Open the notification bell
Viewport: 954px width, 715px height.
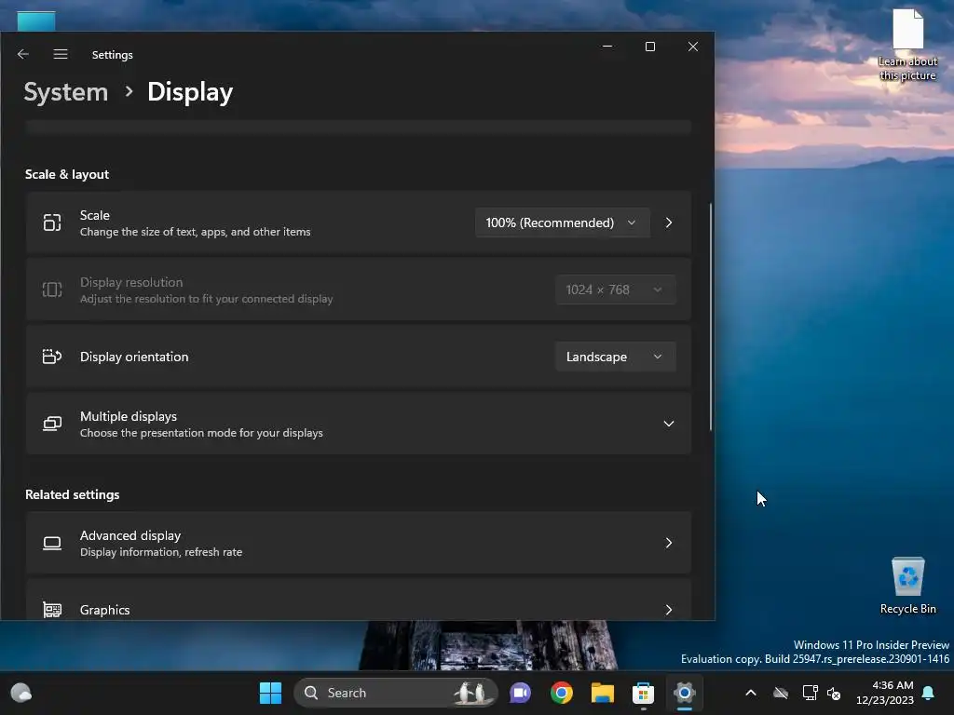click(929, 693)
